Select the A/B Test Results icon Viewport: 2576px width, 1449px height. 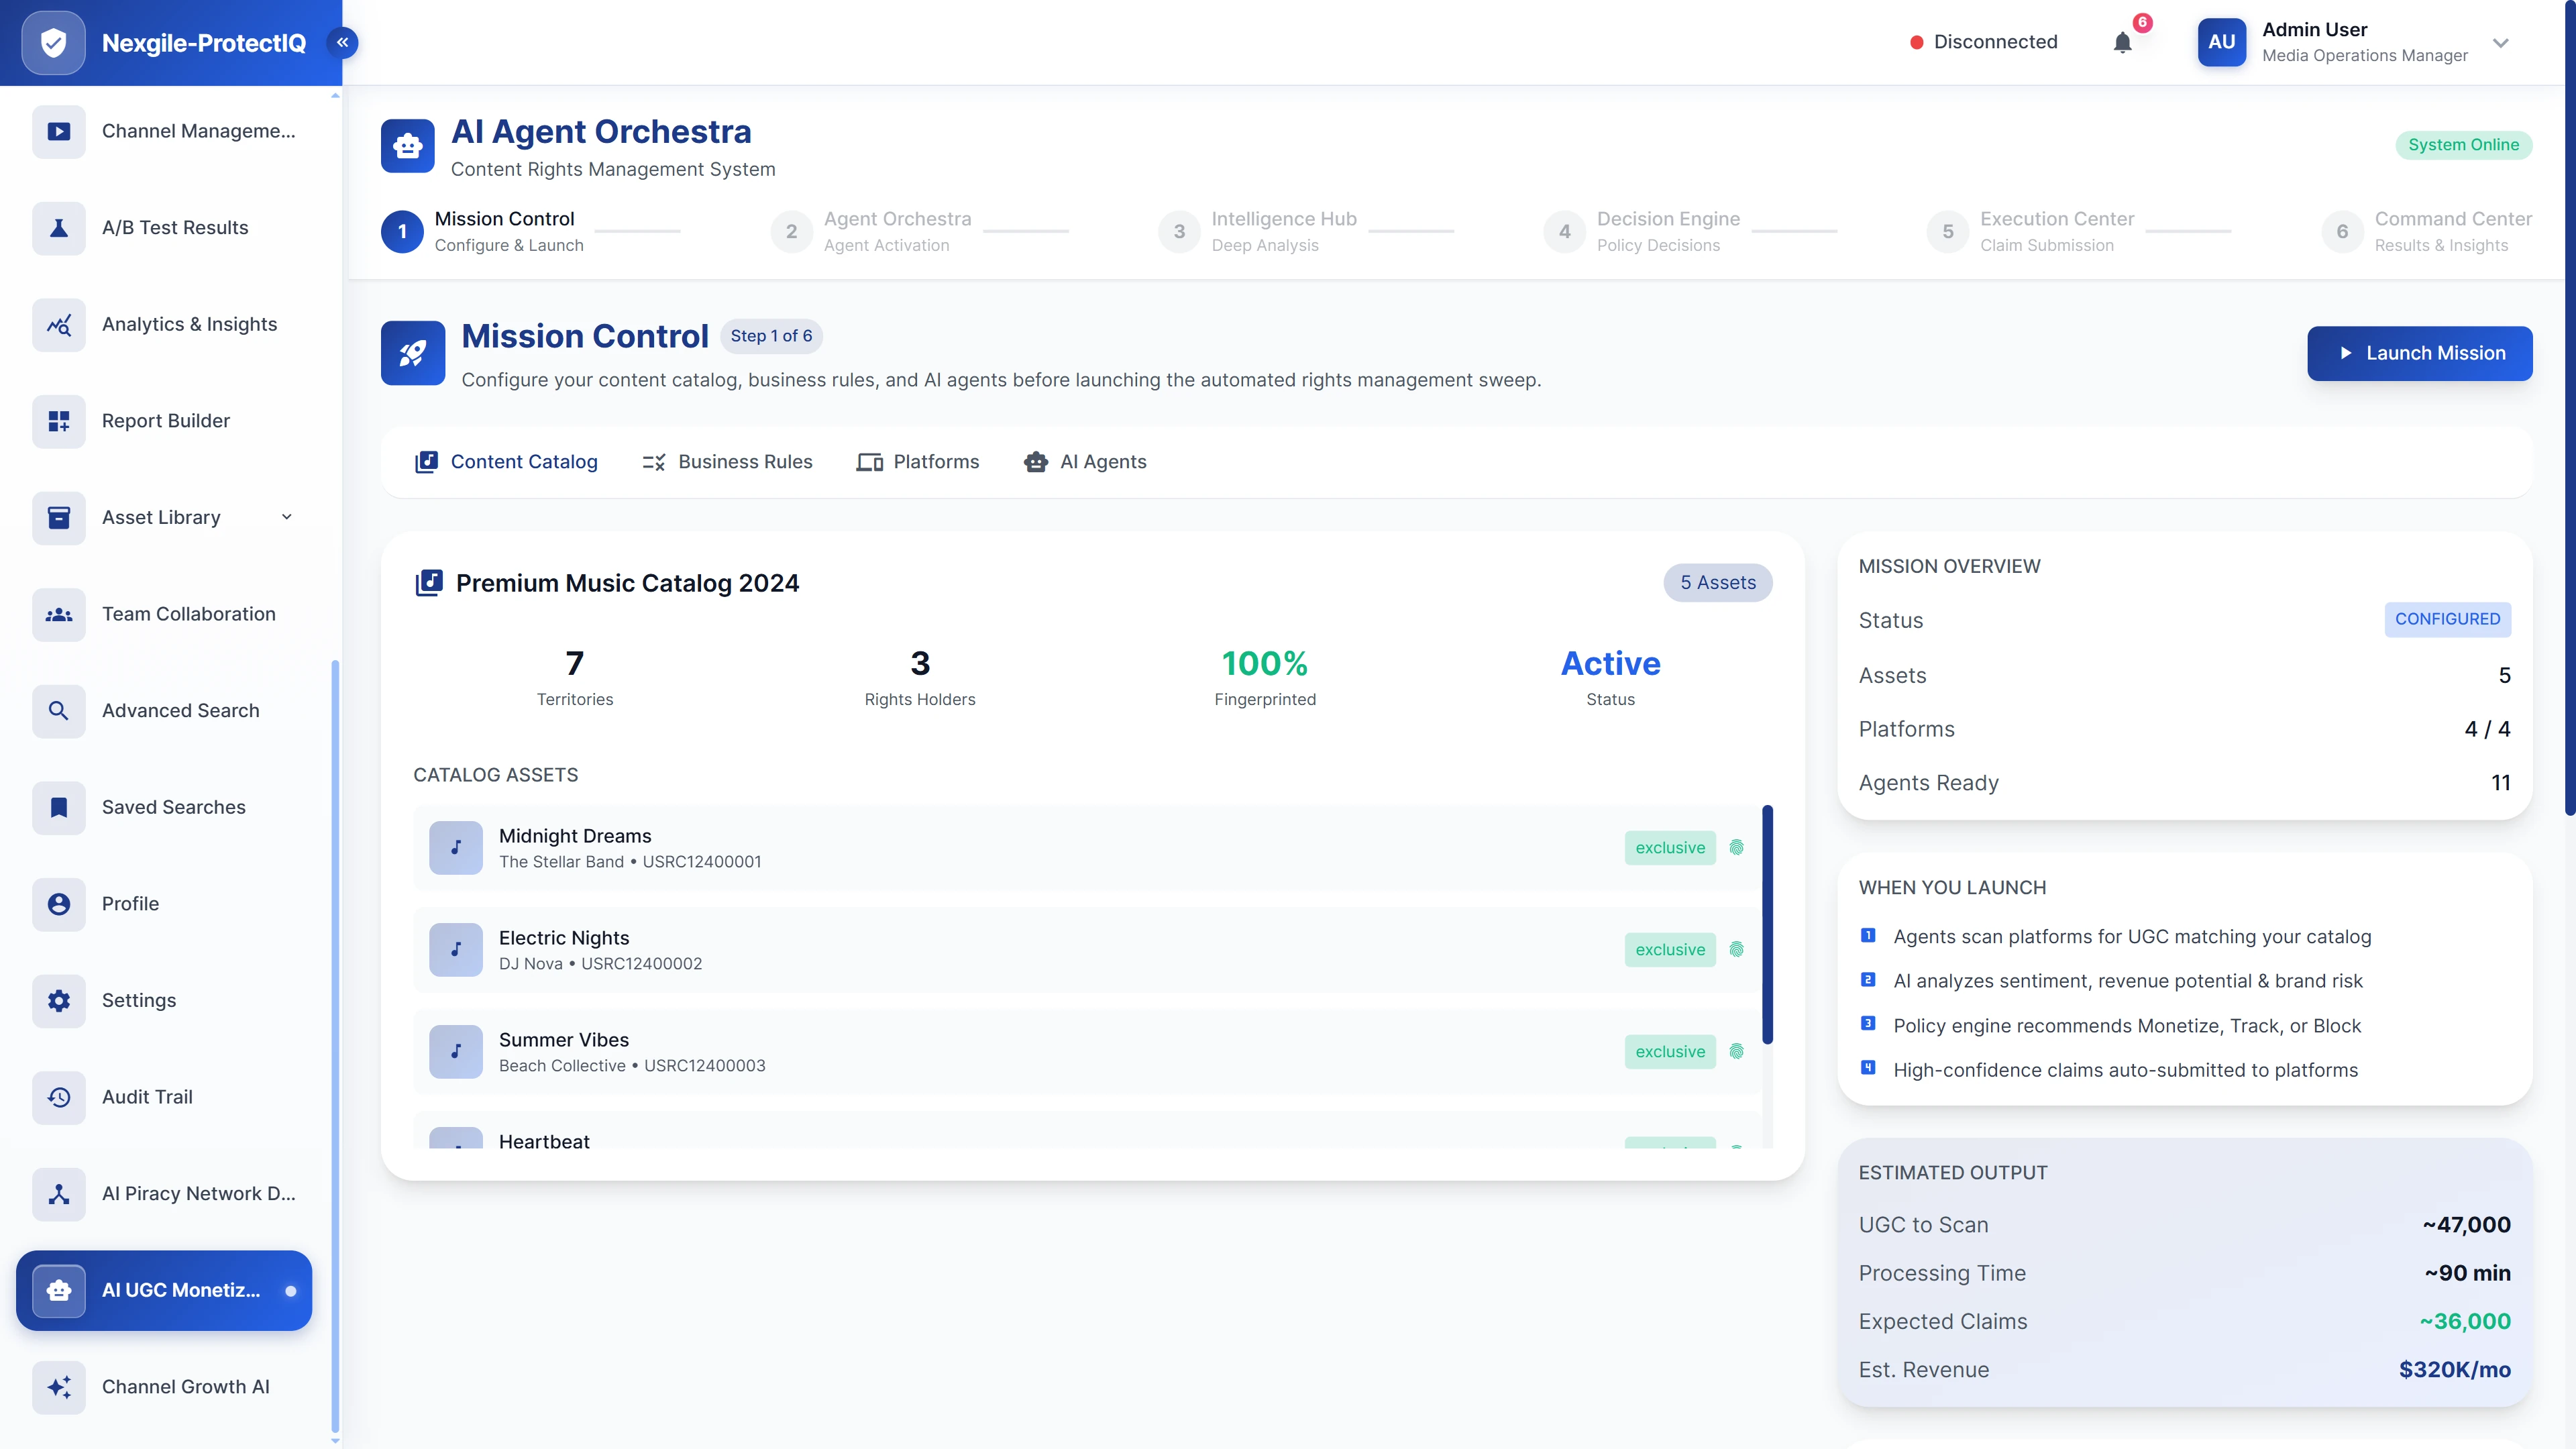[58, 227]
